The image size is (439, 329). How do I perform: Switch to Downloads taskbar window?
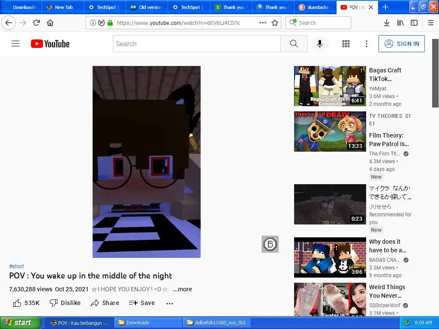(148, 323)
